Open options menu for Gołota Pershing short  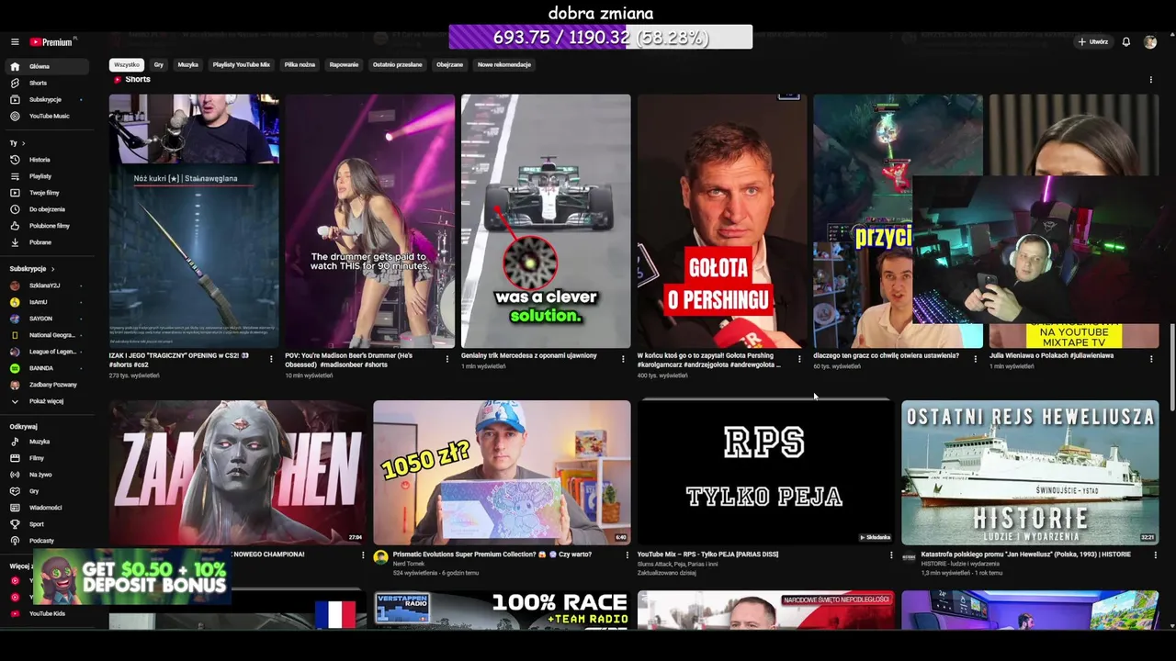pyautogui.click(x=799, y=359)
